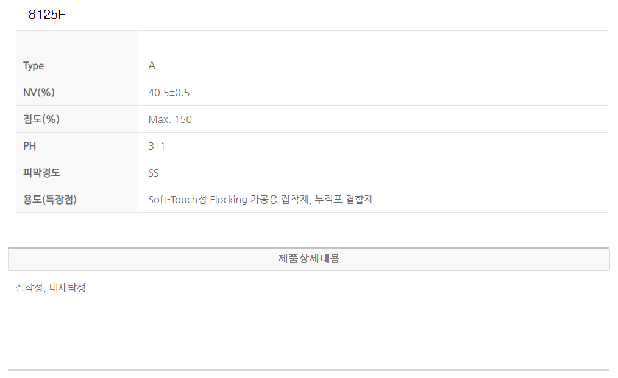Click the 내세탁성 detail text

coord(67,288)
